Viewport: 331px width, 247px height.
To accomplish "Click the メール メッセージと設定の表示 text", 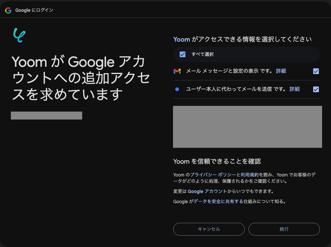I will coord(222,71).
